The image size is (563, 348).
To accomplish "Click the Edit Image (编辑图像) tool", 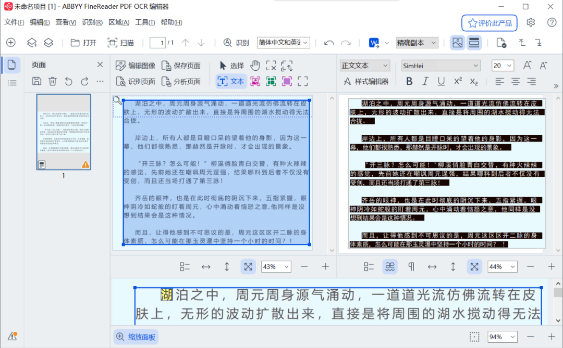I will [x=136, y=66].
